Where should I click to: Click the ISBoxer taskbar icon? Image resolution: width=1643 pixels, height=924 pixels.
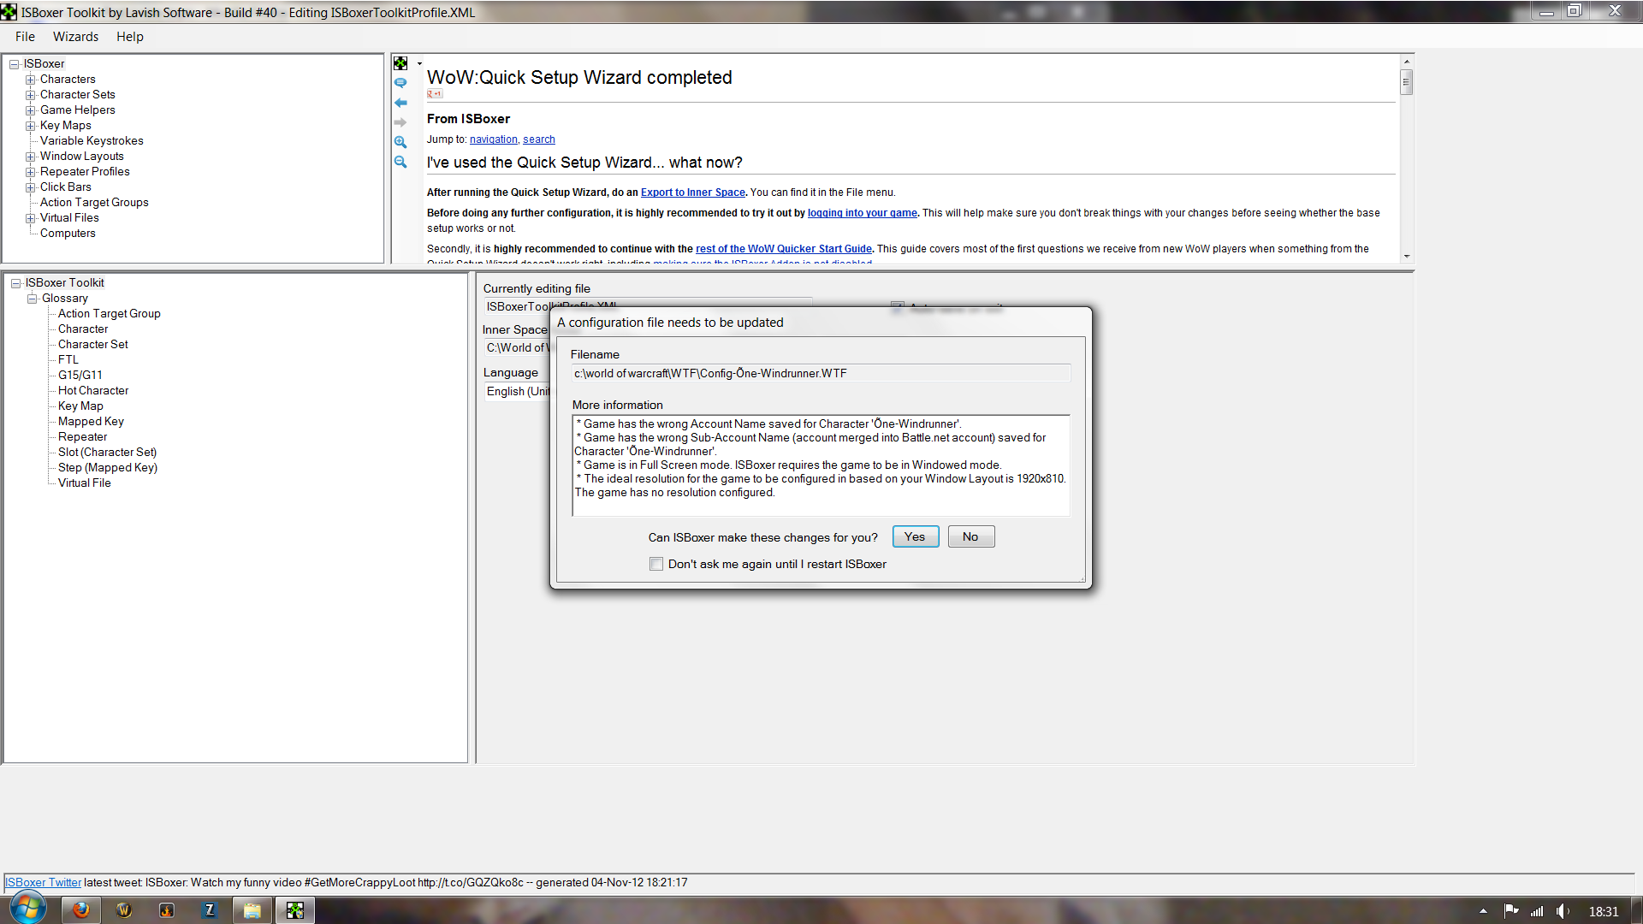pyautogui.click(x=295, y=910)
